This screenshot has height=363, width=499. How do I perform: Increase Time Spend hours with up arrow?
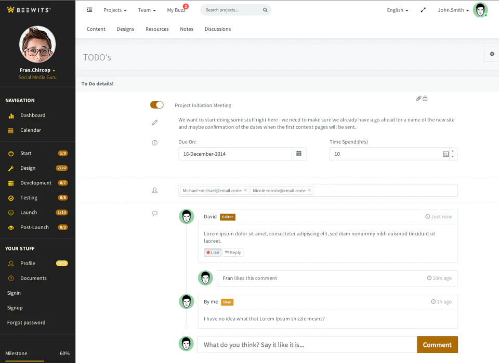[453, 151]
